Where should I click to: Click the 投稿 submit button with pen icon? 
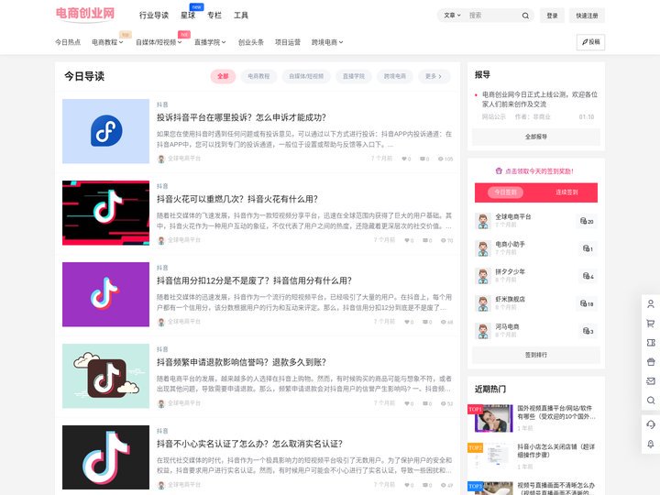pyautogui.click(x=590, y=42)
